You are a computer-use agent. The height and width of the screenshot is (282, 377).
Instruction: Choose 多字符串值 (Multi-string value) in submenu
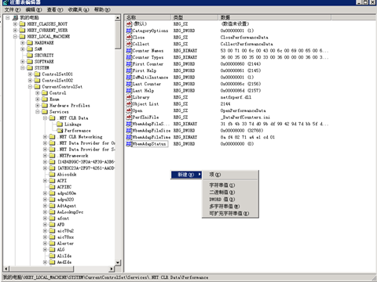pos(230,206)
